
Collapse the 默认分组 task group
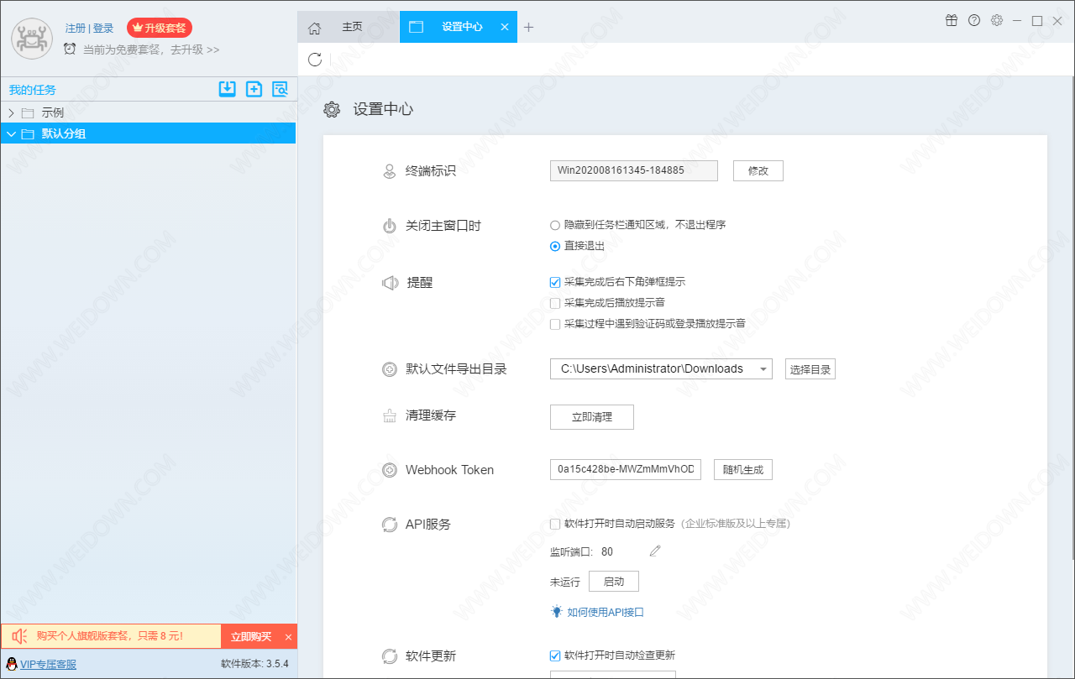[11, 133]
